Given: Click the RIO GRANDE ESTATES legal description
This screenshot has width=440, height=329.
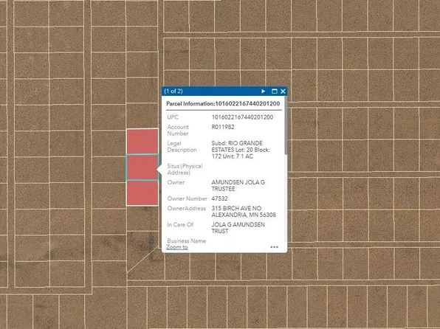Looking at the screenshot, I should (x=241, y=150).
